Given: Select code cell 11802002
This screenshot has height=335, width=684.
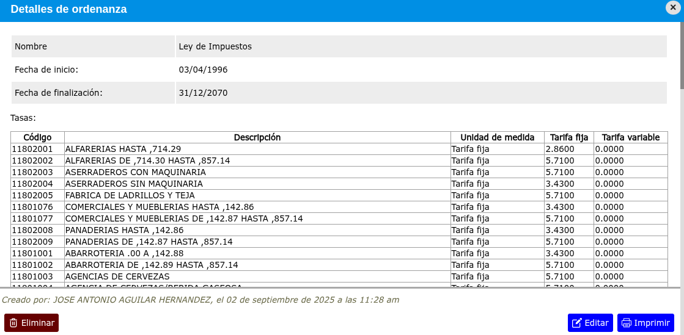Looking at the screenshot, I should (x=37, y=160).
